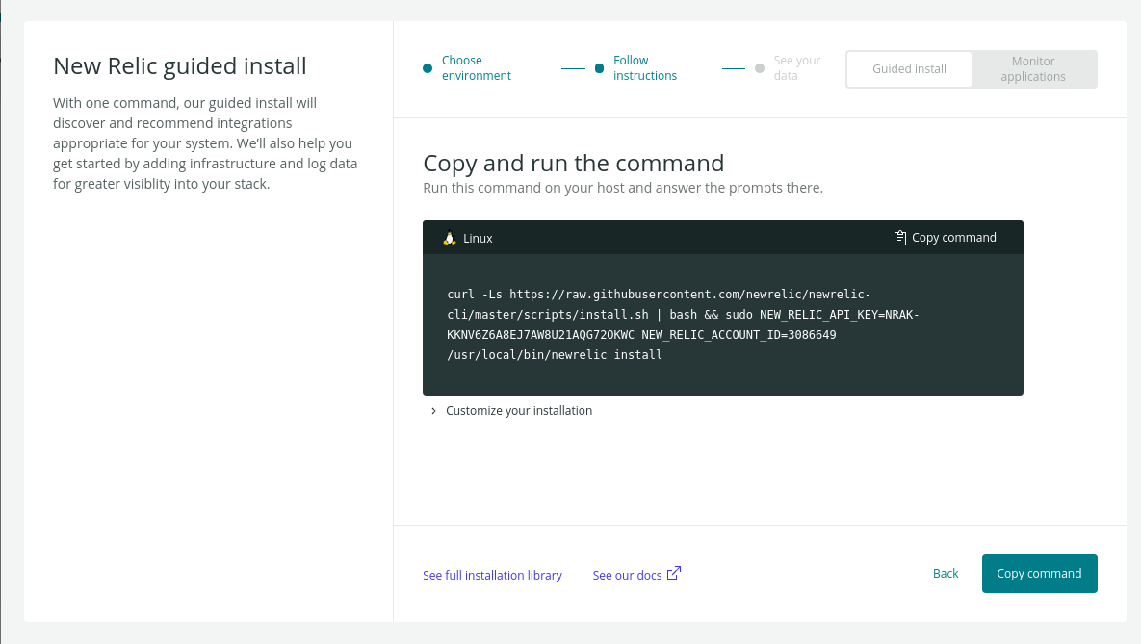This screenshot has width=1141, height=644.
Task: Click the Linux label in the code header
Action: [479, 239]
